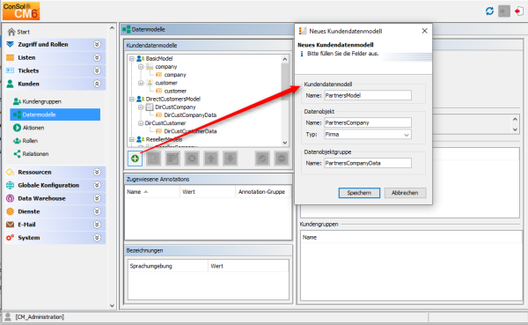Screen dimensions: 528x325
Task: Click the Speichern button
Action: (359, 193)
